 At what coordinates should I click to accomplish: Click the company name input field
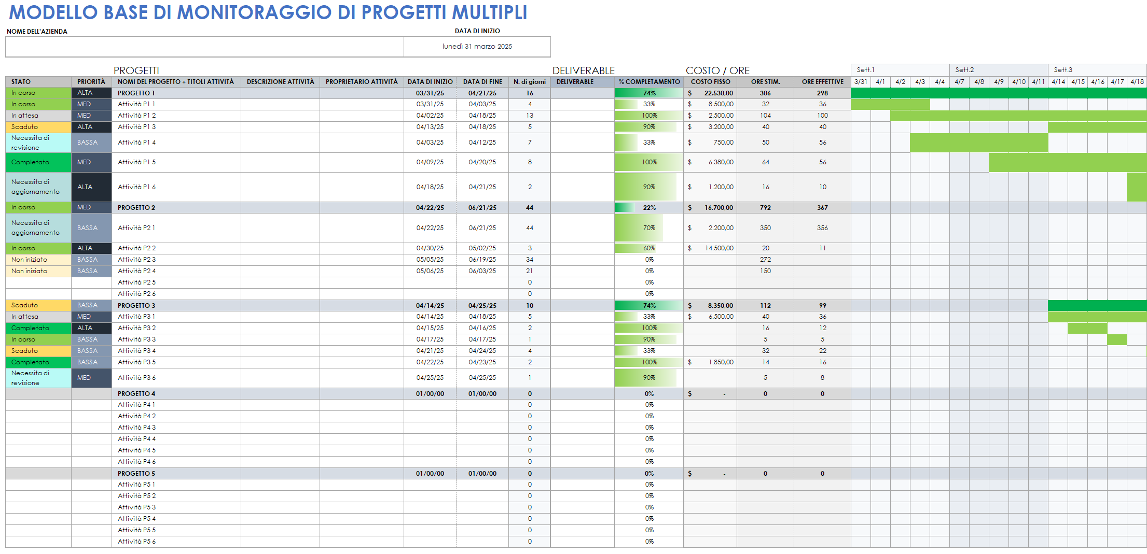[x=204, y=47]
